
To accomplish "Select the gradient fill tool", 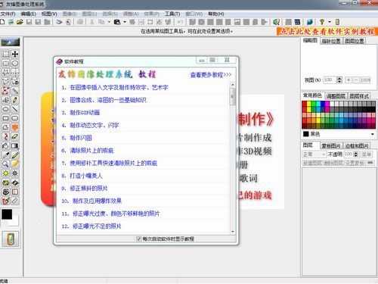I will [15, 146].
